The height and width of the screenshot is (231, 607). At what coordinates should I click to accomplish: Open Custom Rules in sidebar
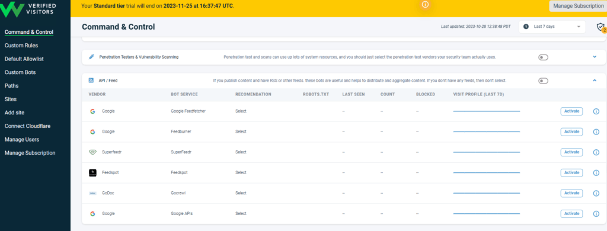[21, 45]
